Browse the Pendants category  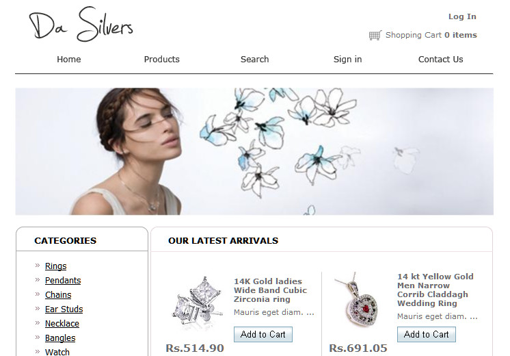[63, 281]
